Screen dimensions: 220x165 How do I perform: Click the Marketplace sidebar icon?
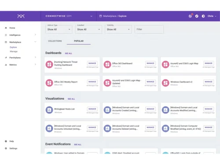coord(6,42)
